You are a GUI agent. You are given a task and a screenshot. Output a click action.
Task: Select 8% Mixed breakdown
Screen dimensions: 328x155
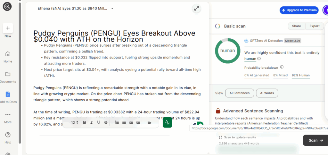click(x=280, y=75)
